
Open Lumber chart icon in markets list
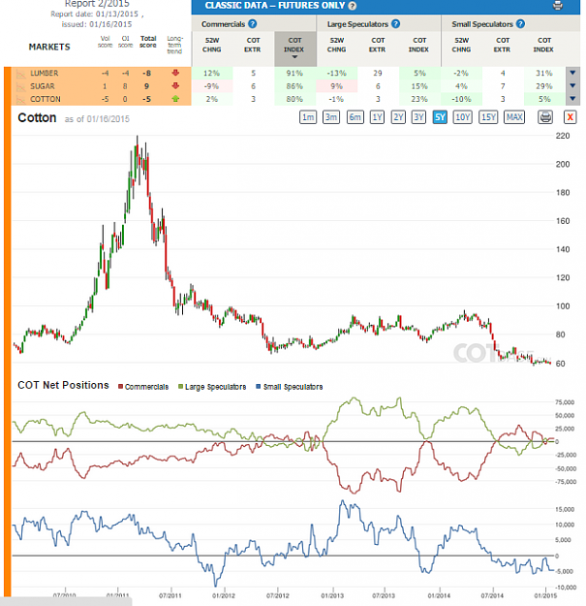pos(21,74)
